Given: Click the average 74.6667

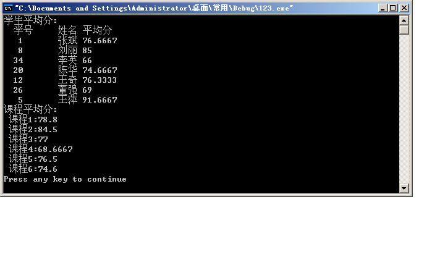Looking at the screenshot, I should tap(100, 70).
